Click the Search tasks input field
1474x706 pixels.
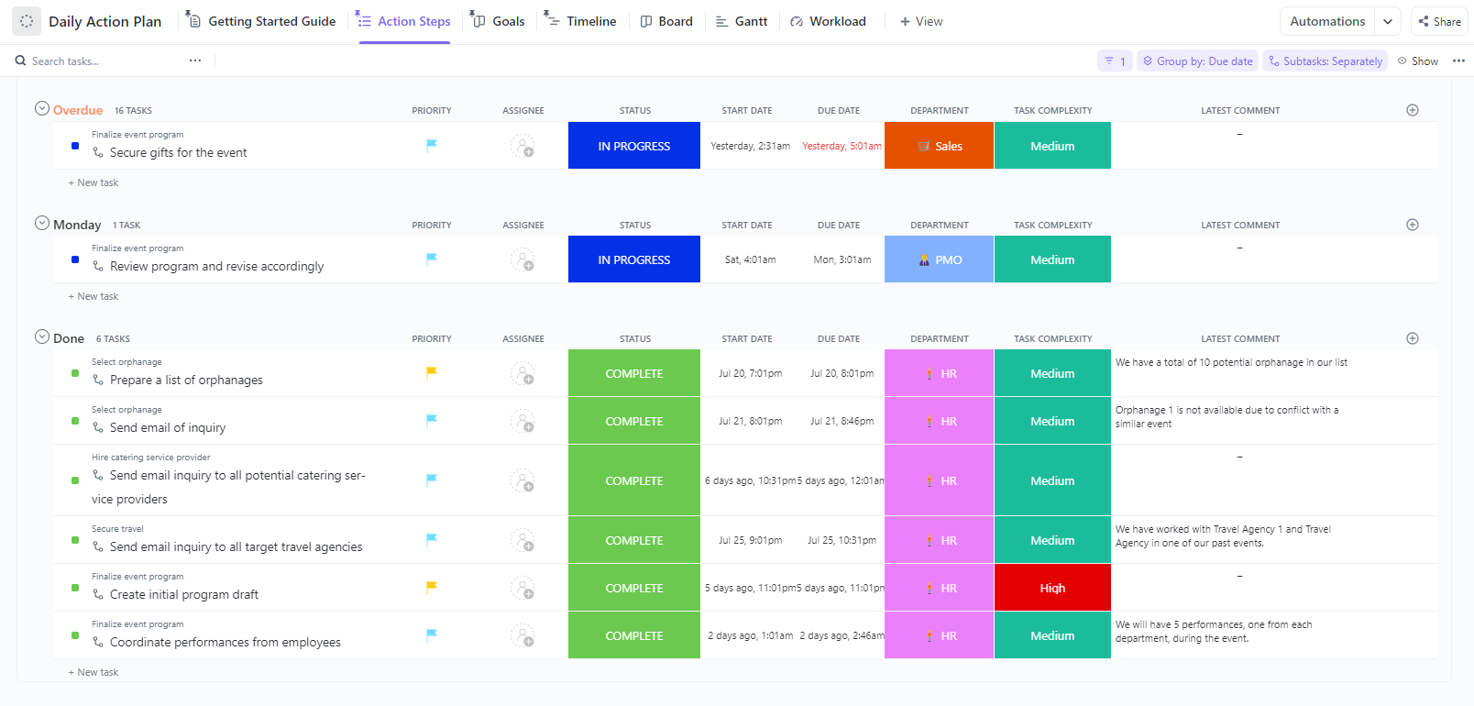101,61
